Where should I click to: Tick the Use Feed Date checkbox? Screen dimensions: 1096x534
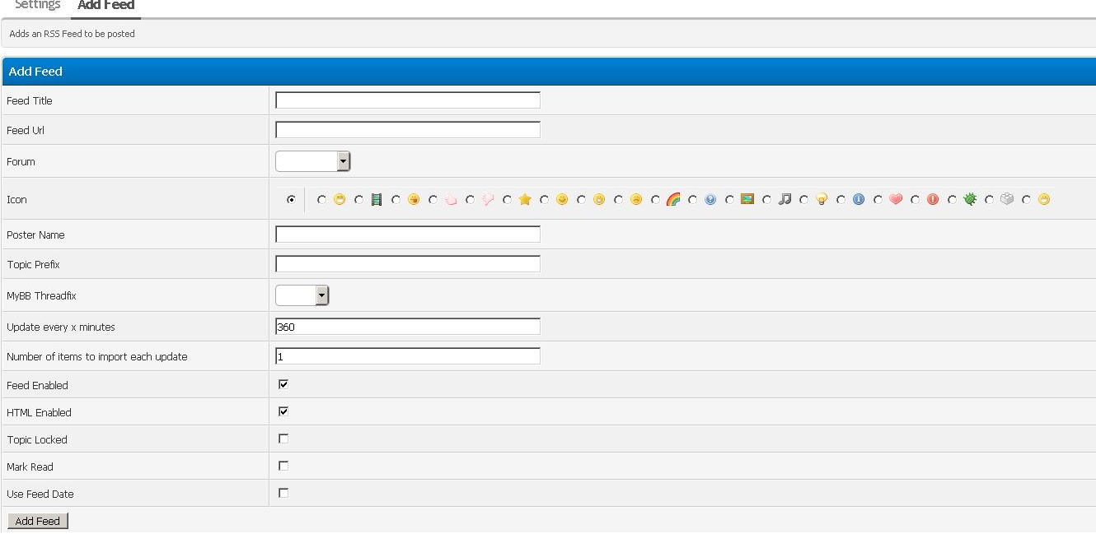tap(283, 493)
